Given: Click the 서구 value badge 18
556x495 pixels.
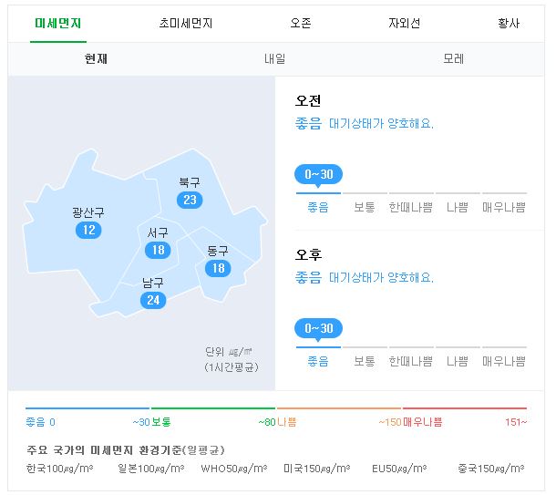Looking at the screenshot, I should pos(158,251).
